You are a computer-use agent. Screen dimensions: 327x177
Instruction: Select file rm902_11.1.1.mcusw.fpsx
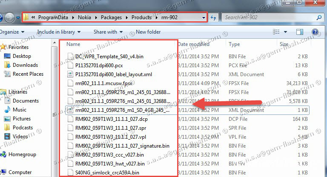(x=103, y=83)
